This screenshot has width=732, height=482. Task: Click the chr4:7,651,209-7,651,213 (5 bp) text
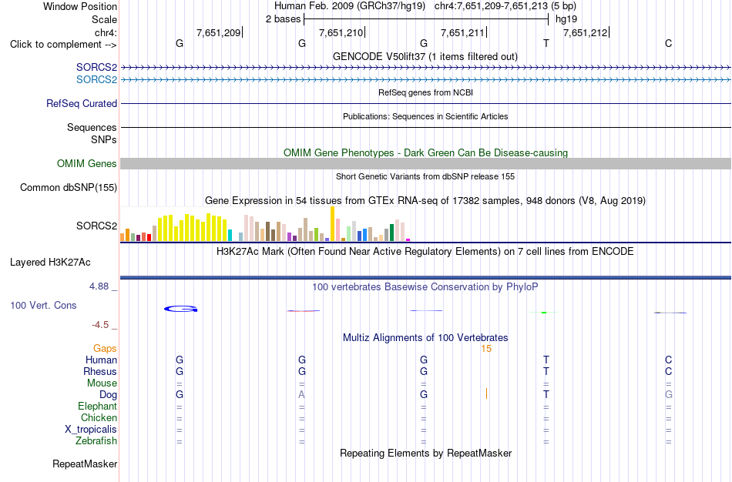click(505, 6)
